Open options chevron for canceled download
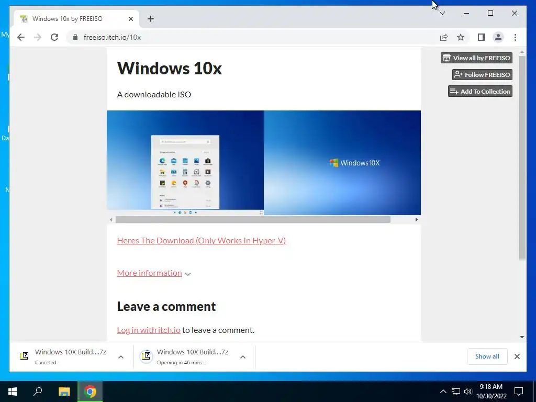This screenshot has height=402, width=536. coord(121,357)
